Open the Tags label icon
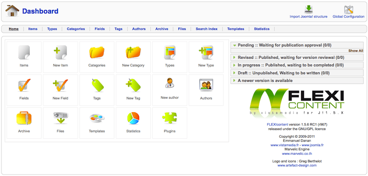 (x=97, y=85)
